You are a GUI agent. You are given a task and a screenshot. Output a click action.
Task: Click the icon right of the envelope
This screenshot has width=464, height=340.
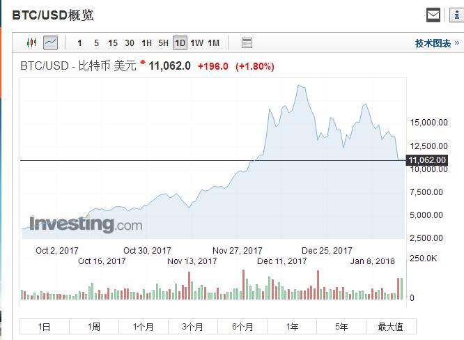click(456, 15)
